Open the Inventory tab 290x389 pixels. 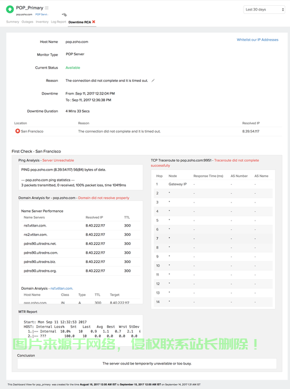(x=42, y=22)
